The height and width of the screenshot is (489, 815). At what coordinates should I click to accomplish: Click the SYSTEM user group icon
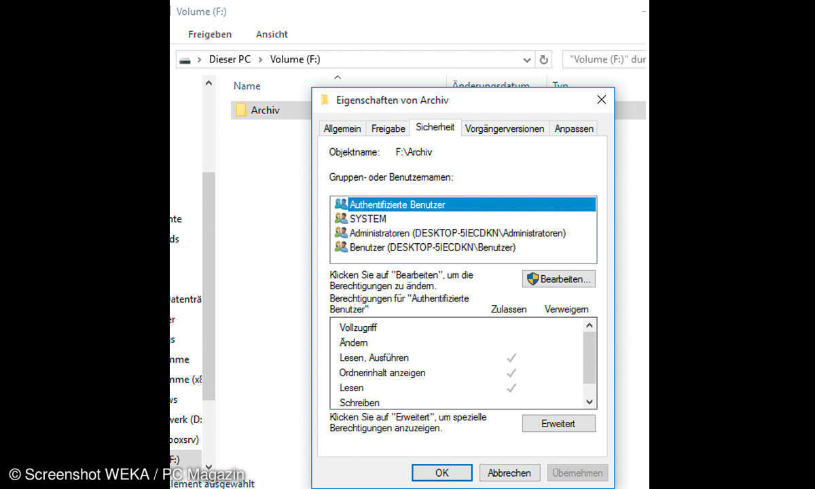pos(340,219)
